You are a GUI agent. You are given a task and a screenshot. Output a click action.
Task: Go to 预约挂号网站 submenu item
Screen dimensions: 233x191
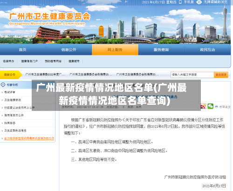tap(53, 61)
